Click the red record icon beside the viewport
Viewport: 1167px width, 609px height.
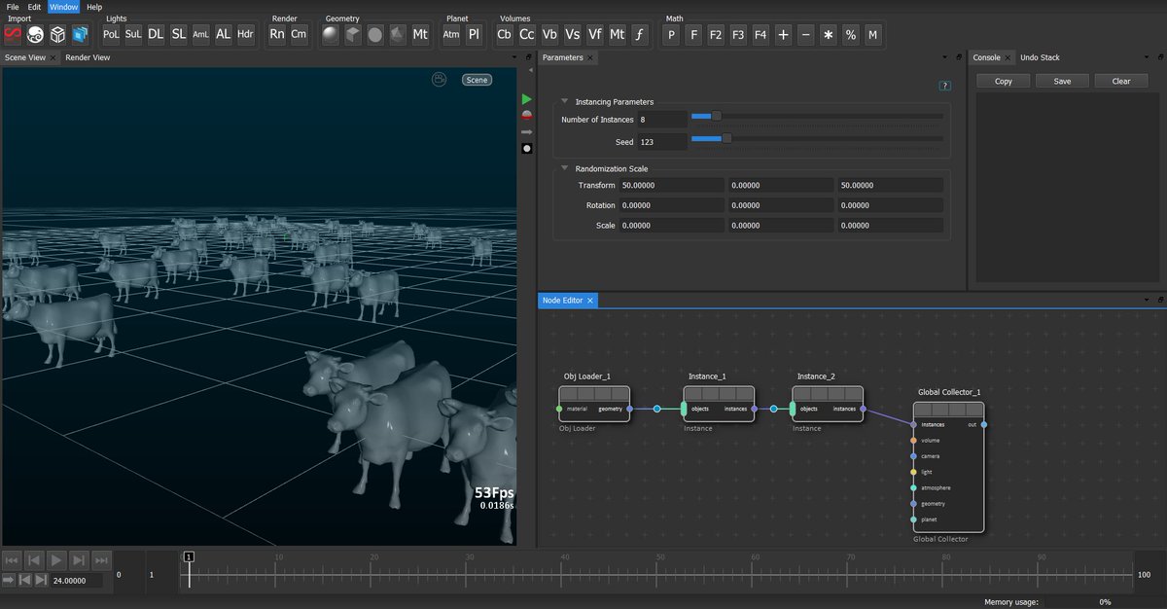[x=527, y=115]
